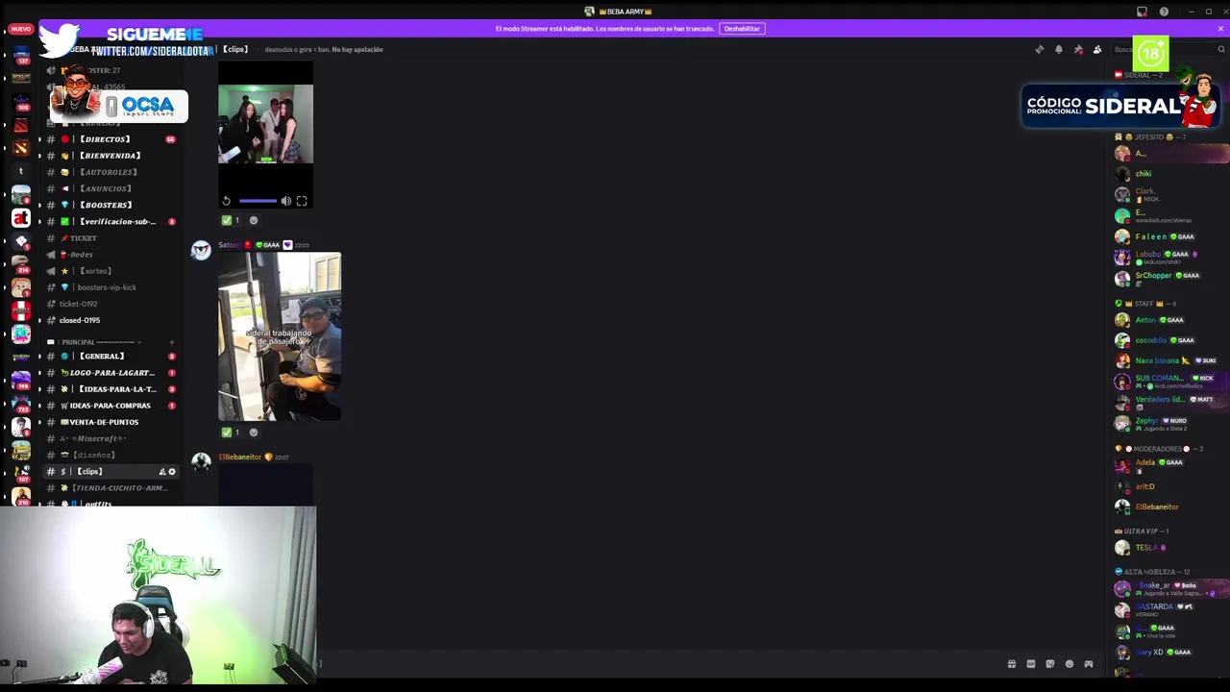Image resolution: width=1230 pixels, height=692 pixels.
Task: Add reaction emoji under bus clip
Action: pos(254,432)
